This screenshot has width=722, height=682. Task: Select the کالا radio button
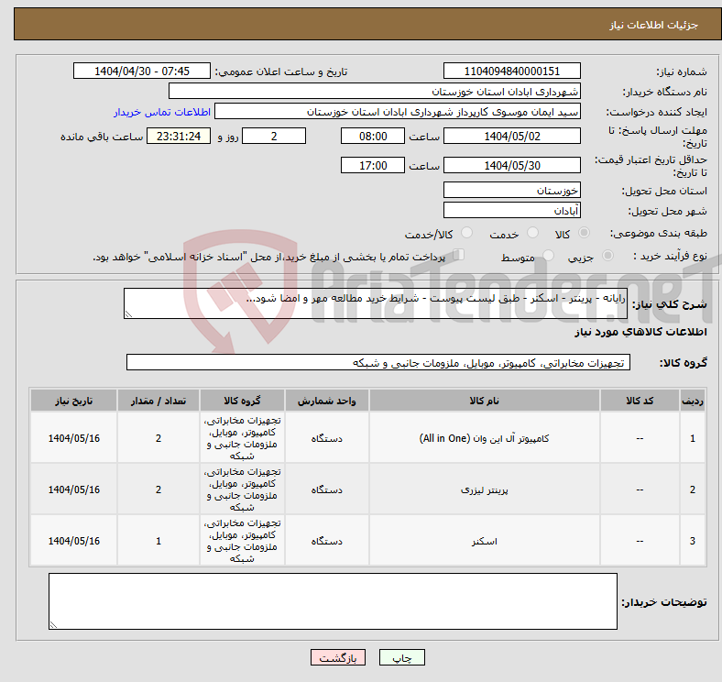pos(584,233)
